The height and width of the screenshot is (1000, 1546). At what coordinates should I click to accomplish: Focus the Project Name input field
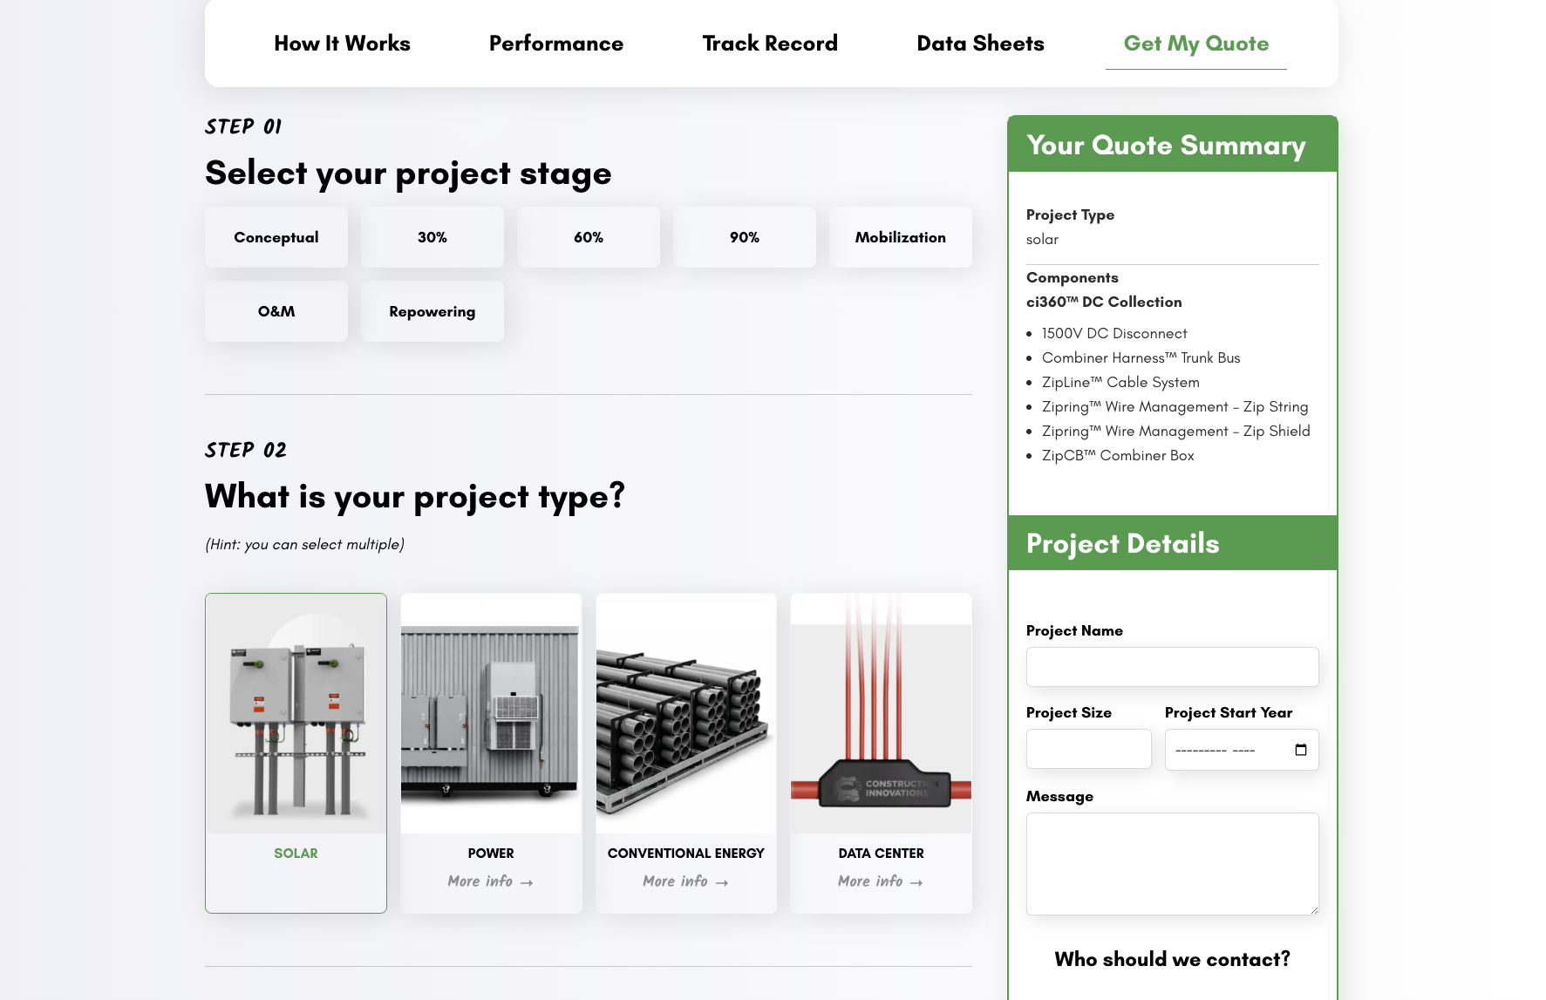[x=1172, y=667]
